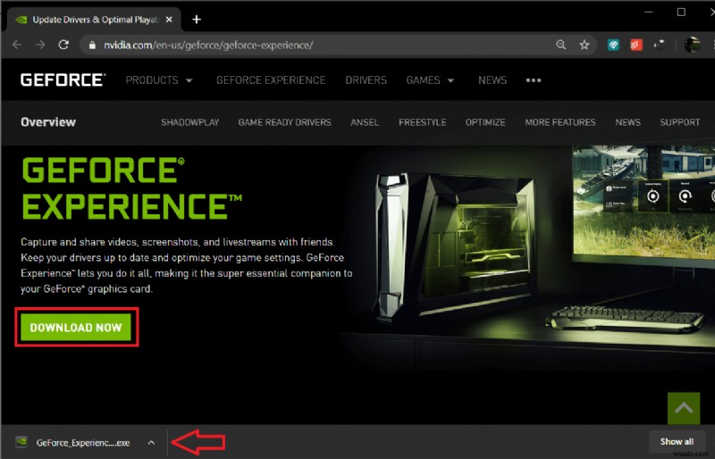Maximize the browser window
Screen dimensions: 715x459
click(681, 12)
